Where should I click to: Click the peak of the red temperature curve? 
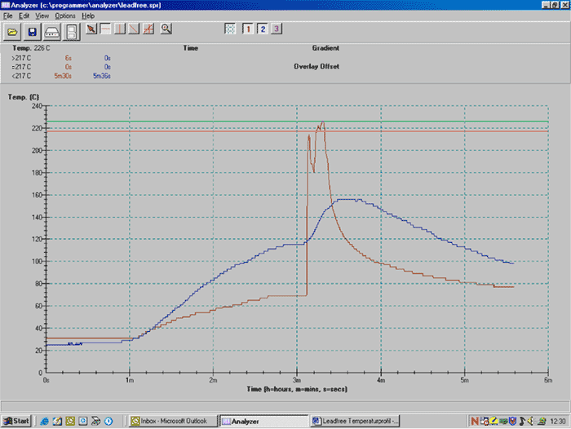click(323, 122)
